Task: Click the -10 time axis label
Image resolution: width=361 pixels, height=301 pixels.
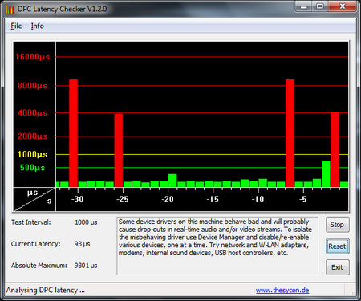Action: click(x=258, y=199)
